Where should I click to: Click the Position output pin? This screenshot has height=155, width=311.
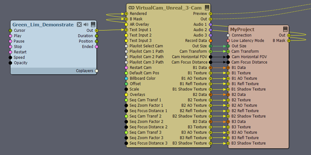coord(96,41)
